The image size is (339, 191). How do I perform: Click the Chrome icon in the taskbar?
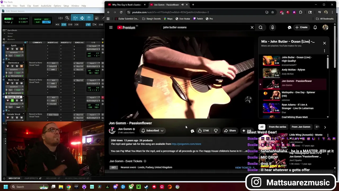[69, 187]
